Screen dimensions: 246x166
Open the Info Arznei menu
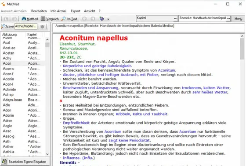[58, 11]
